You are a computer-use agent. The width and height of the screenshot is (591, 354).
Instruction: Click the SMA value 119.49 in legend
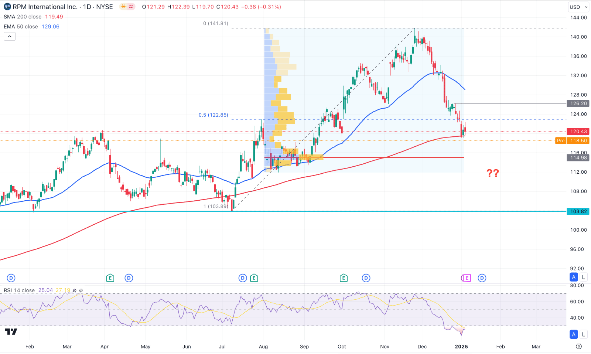coord(54,17)
